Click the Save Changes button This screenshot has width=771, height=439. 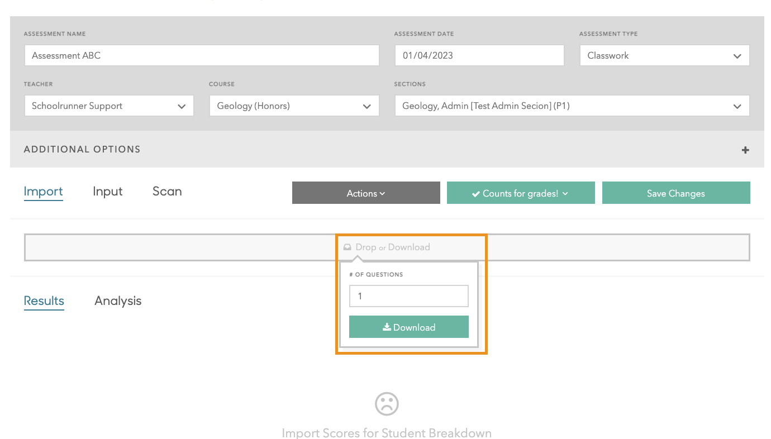(675, 193)
